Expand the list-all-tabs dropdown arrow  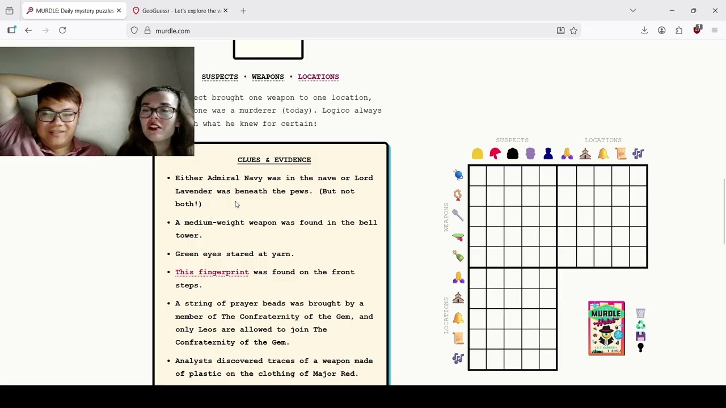tap(633, 11)
